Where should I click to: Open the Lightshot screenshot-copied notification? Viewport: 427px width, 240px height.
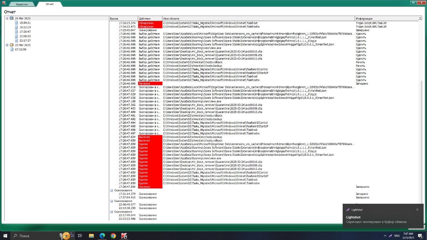(x=383, y=217)
